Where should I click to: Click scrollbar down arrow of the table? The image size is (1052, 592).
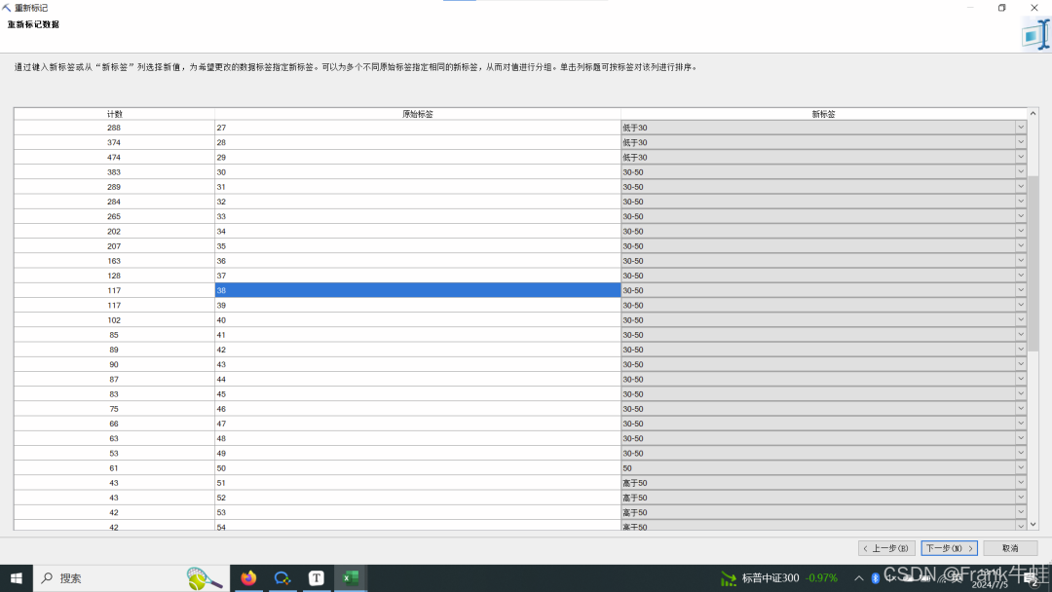[1033, 524]
